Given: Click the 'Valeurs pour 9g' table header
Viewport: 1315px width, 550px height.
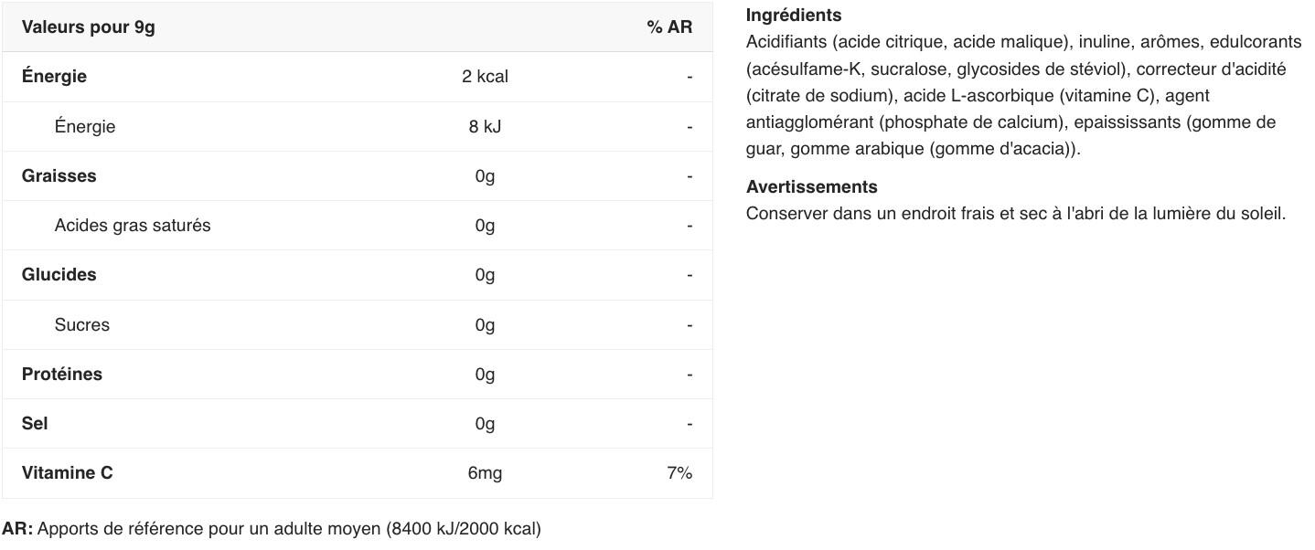Looking at the screenshot, I should point(89,27).
